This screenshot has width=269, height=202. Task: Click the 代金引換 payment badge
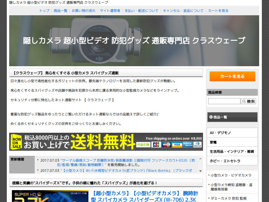tap(143, 144)
